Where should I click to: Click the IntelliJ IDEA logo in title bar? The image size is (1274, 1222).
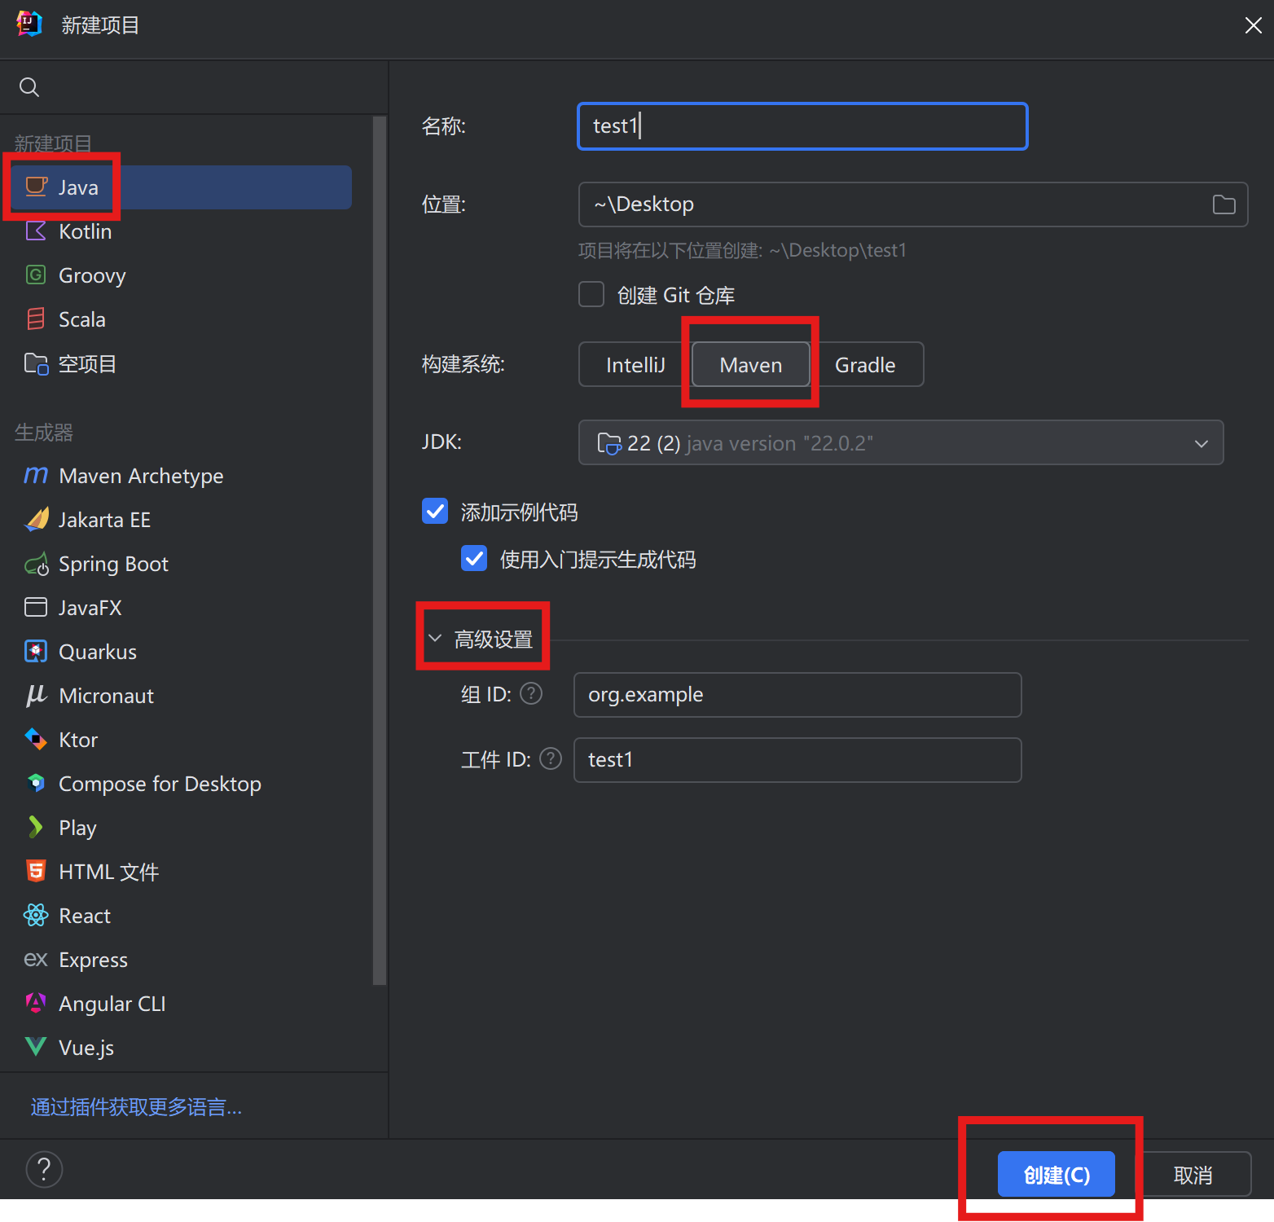tap(29, 24)
